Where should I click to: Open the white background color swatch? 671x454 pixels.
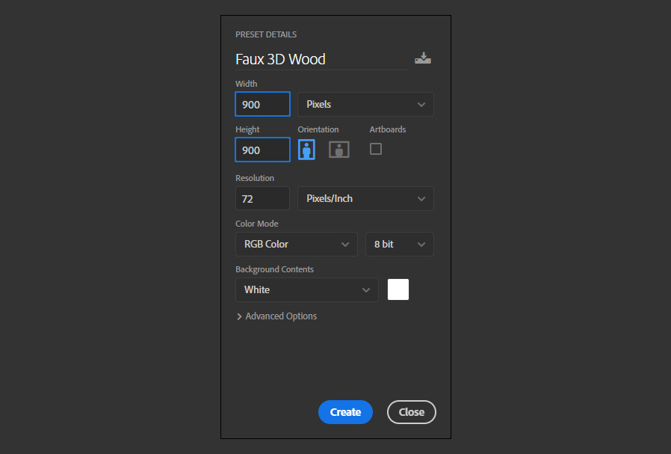point(398,289)
